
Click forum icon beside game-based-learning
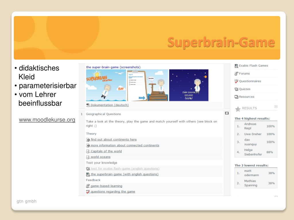(88, 186)
